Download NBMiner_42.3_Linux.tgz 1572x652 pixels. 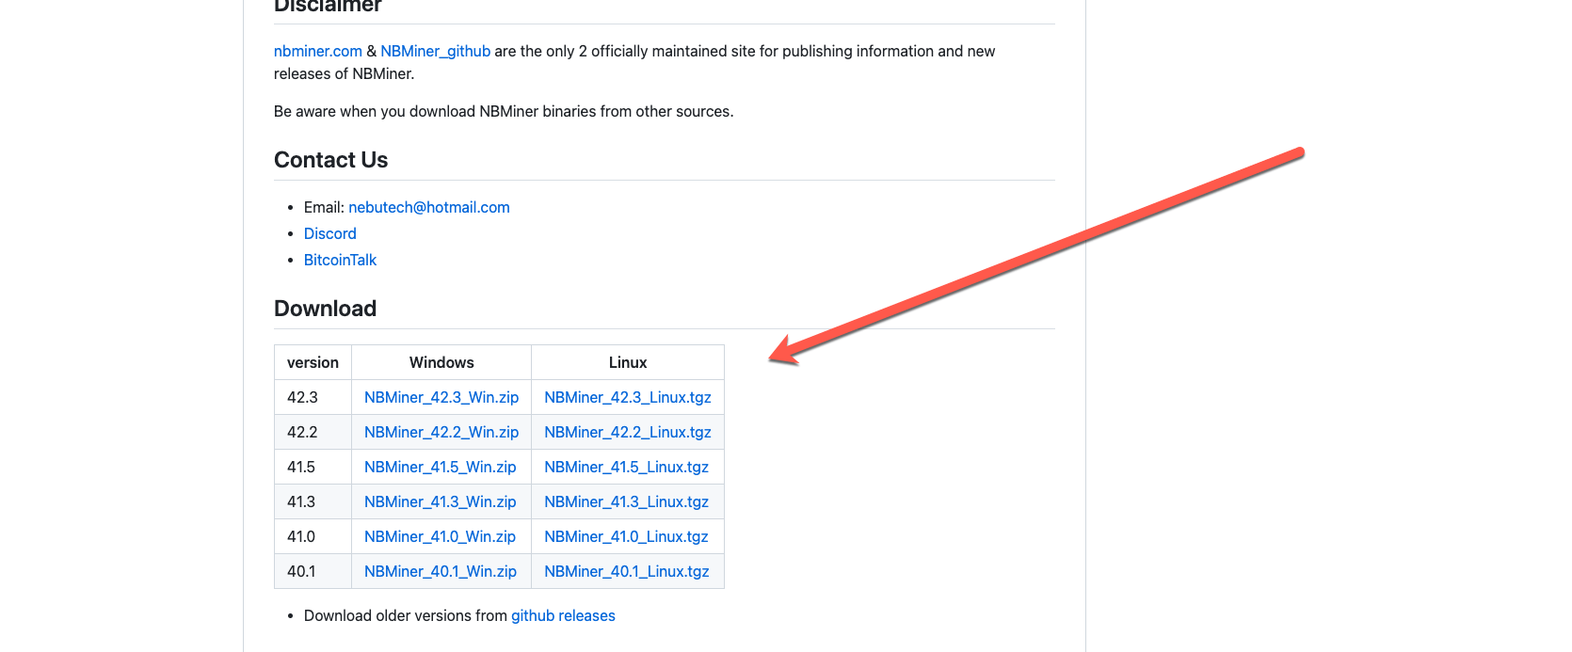point(627,398)
